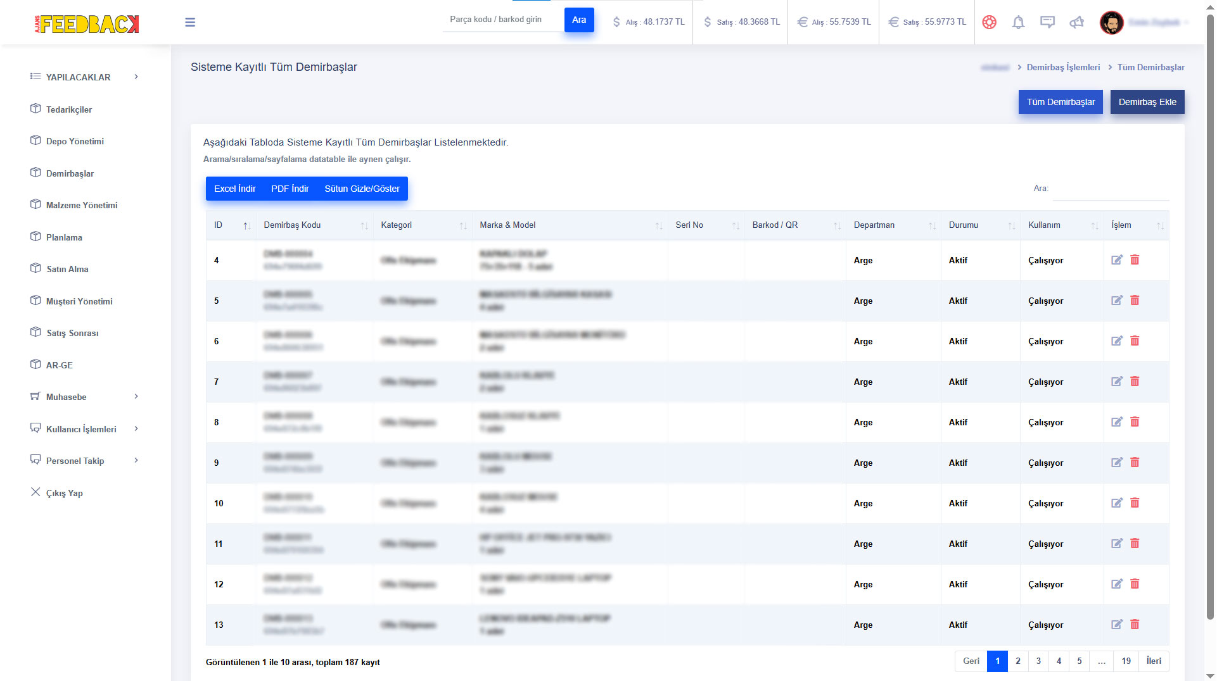The height and width of the screenshot is (681, 1217).
Task: Go to pagination page 2
Action: click(1018, 661)
